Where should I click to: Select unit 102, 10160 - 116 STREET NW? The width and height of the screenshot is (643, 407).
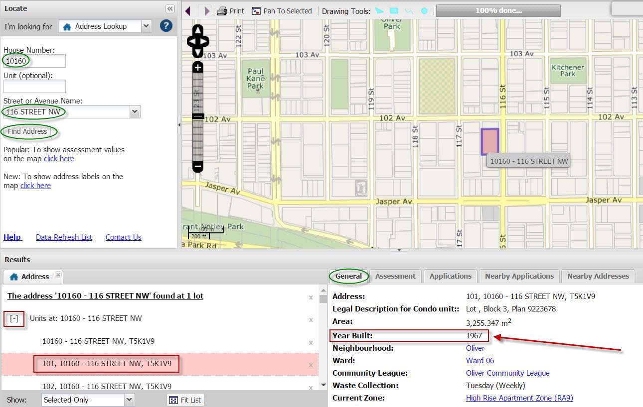click(107, 387)
